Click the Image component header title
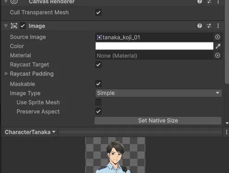Screen dimensions: 229x173 (37, 26)
